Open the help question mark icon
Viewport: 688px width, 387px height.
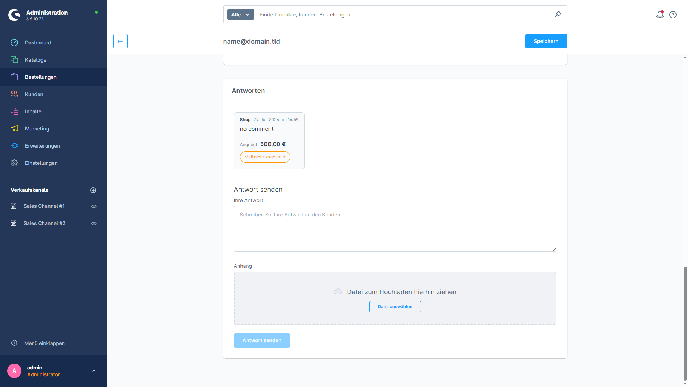tap(673, 15)
